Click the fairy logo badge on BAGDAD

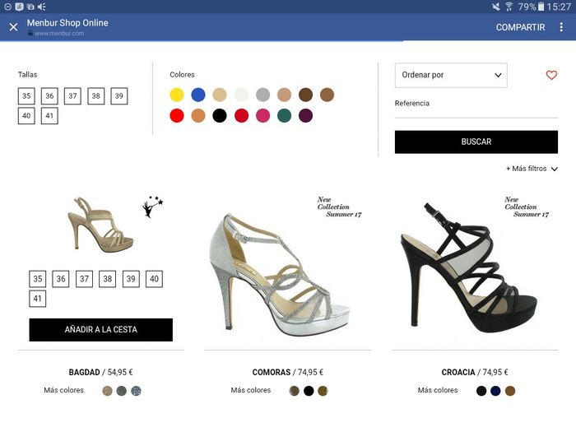point(152,207)
